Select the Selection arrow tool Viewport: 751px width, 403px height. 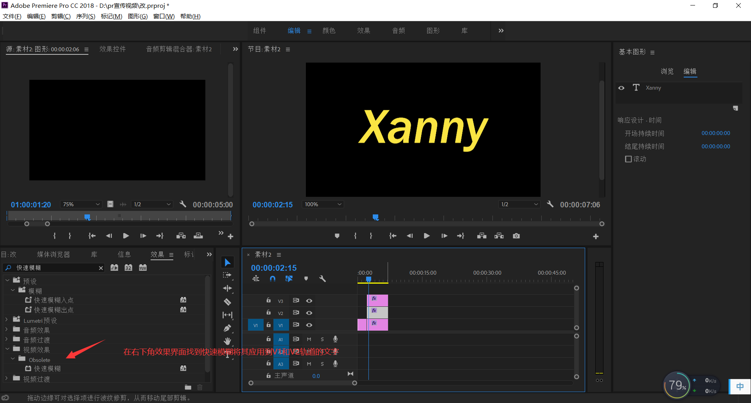(227, 262)
